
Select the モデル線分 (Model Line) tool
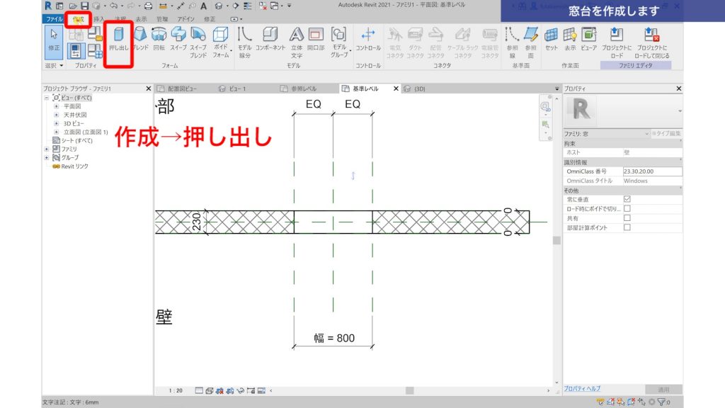(x=246, y=42)
